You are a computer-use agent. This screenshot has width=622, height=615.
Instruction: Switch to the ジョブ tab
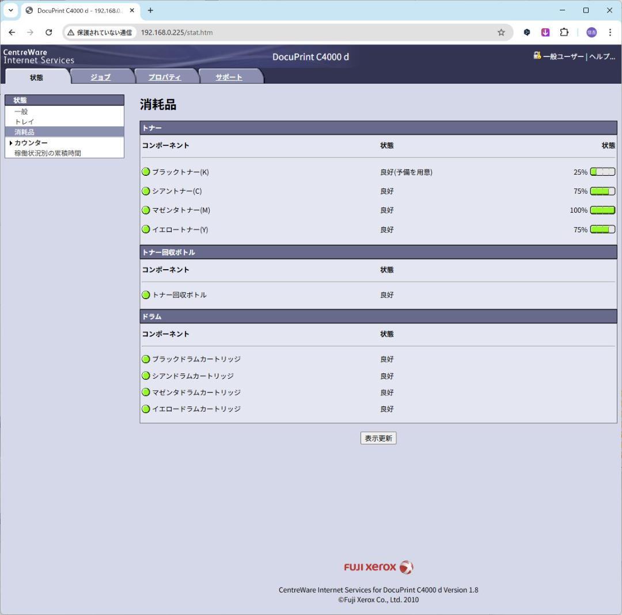[100, 77]
